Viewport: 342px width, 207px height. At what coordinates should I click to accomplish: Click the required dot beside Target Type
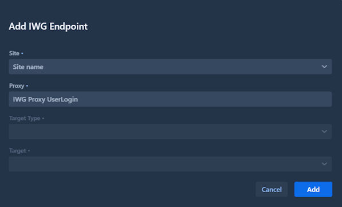(43, 118)
